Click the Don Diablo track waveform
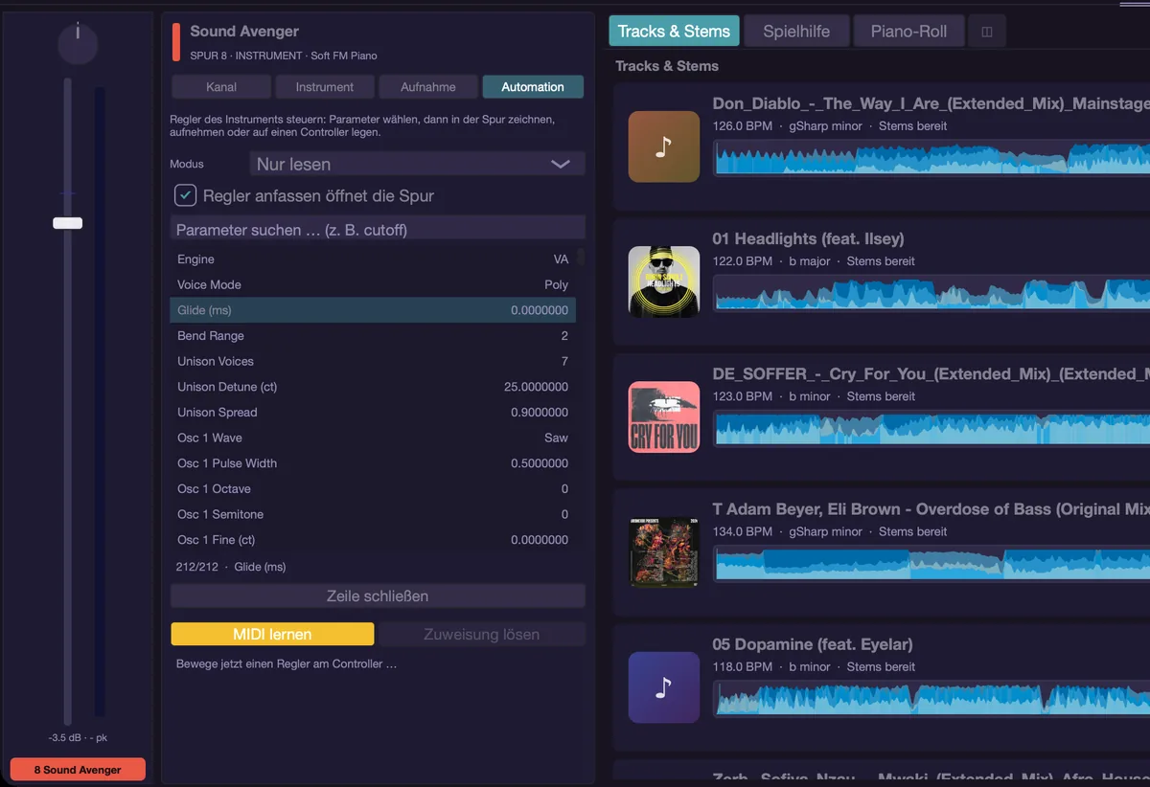The height and width of the screenshot is (787, 1150). 931,158
